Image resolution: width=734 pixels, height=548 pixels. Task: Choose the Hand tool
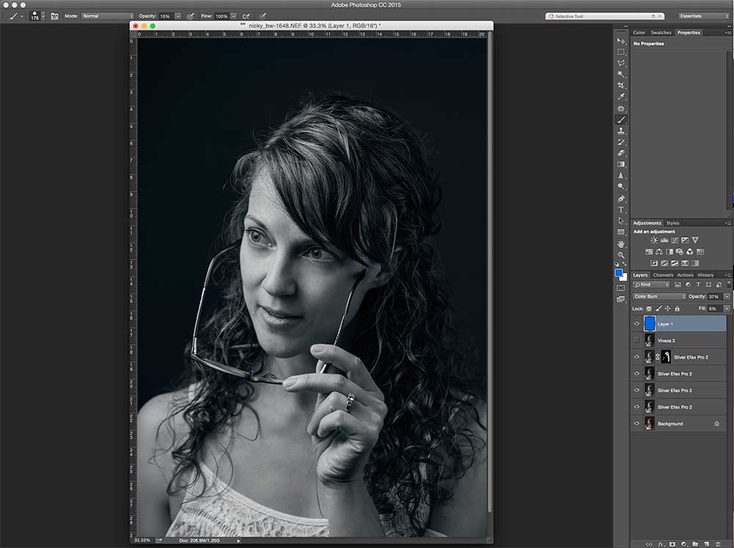coord(621,244)
